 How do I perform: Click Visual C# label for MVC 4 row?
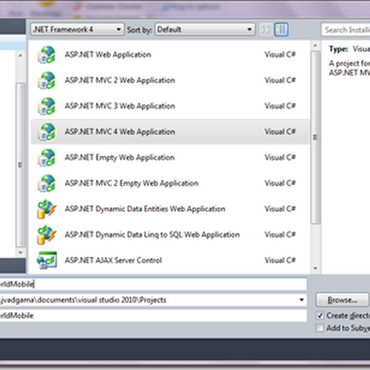pyautogui.click(x=280, y=132)
